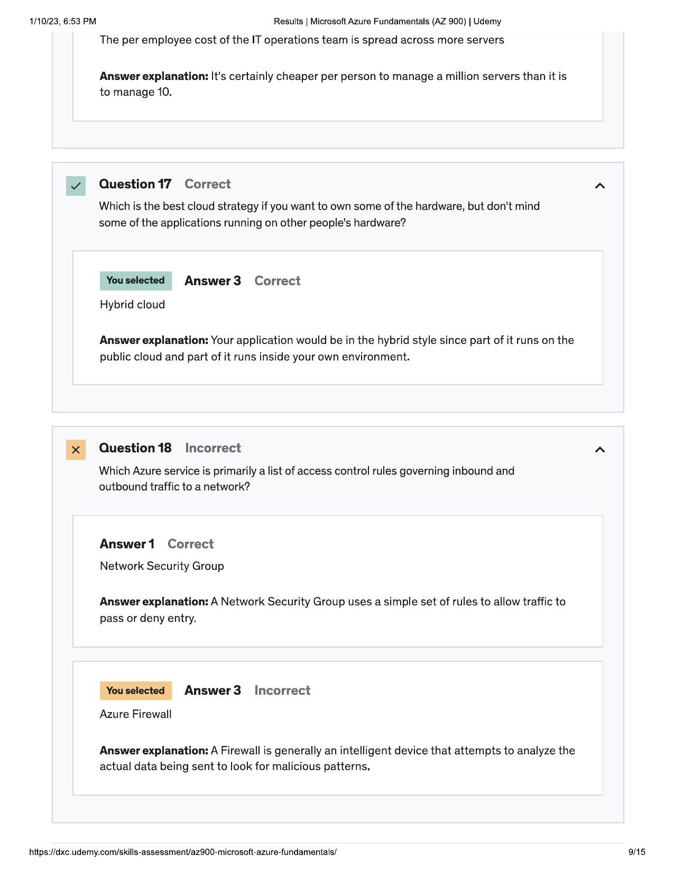Click the 'Question 18' heading
Image resolution: width=674 pixels, height=873 pixels.
pyautogui.click(x=135, y=448)
